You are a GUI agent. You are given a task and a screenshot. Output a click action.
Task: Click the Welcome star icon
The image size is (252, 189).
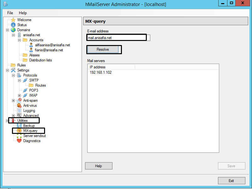[13, 20]
